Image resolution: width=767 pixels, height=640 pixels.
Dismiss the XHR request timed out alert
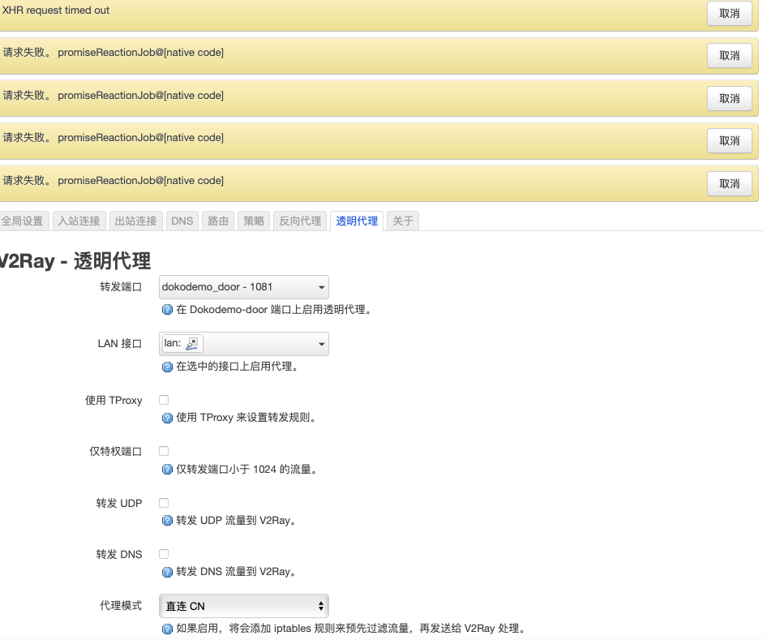click(730, 14)
